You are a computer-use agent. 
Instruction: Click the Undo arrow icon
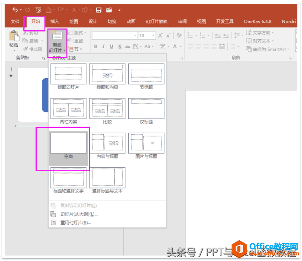coord(16,10)
